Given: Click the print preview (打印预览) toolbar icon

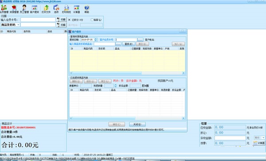Looking at the screenshot, I should 66,9.
